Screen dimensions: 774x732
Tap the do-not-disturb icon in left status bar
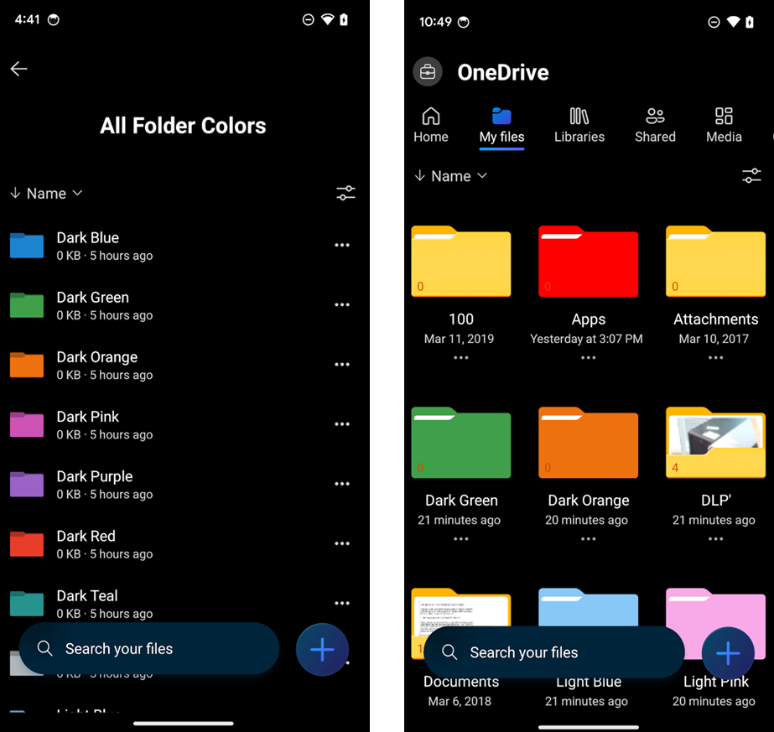(308, 20)
